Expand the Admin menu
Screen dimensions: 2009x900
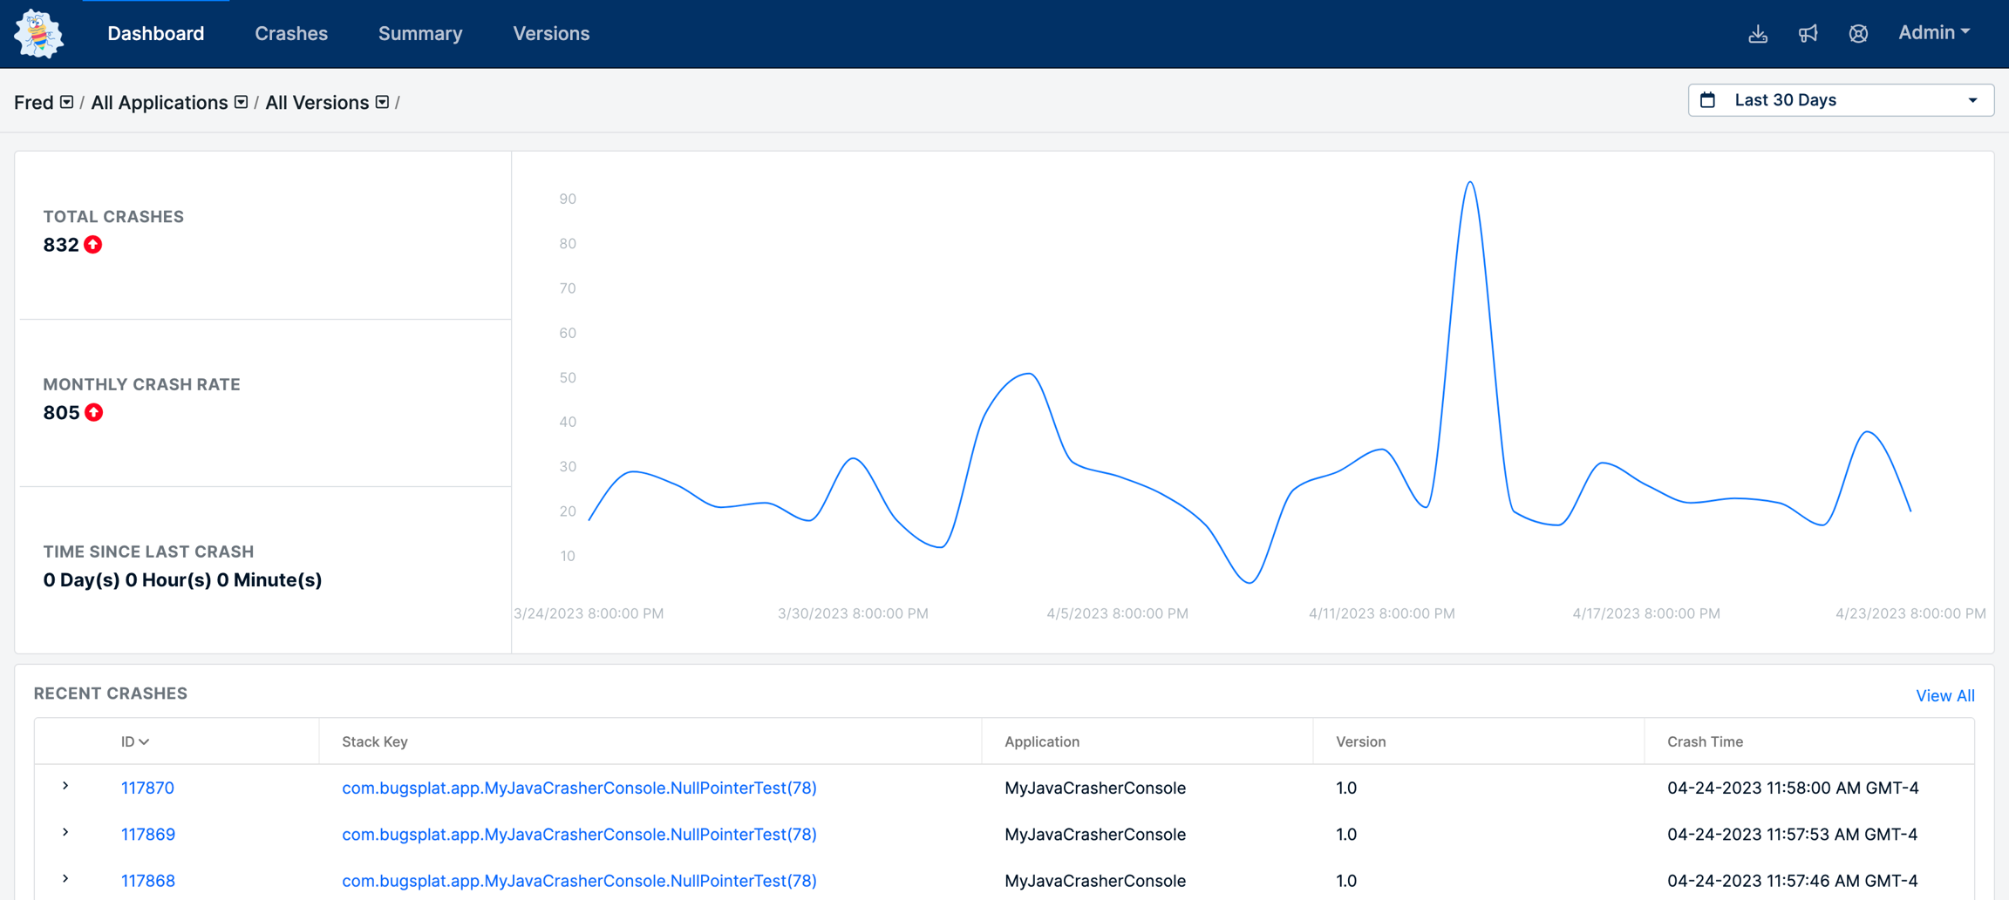tap(1933, 33)
